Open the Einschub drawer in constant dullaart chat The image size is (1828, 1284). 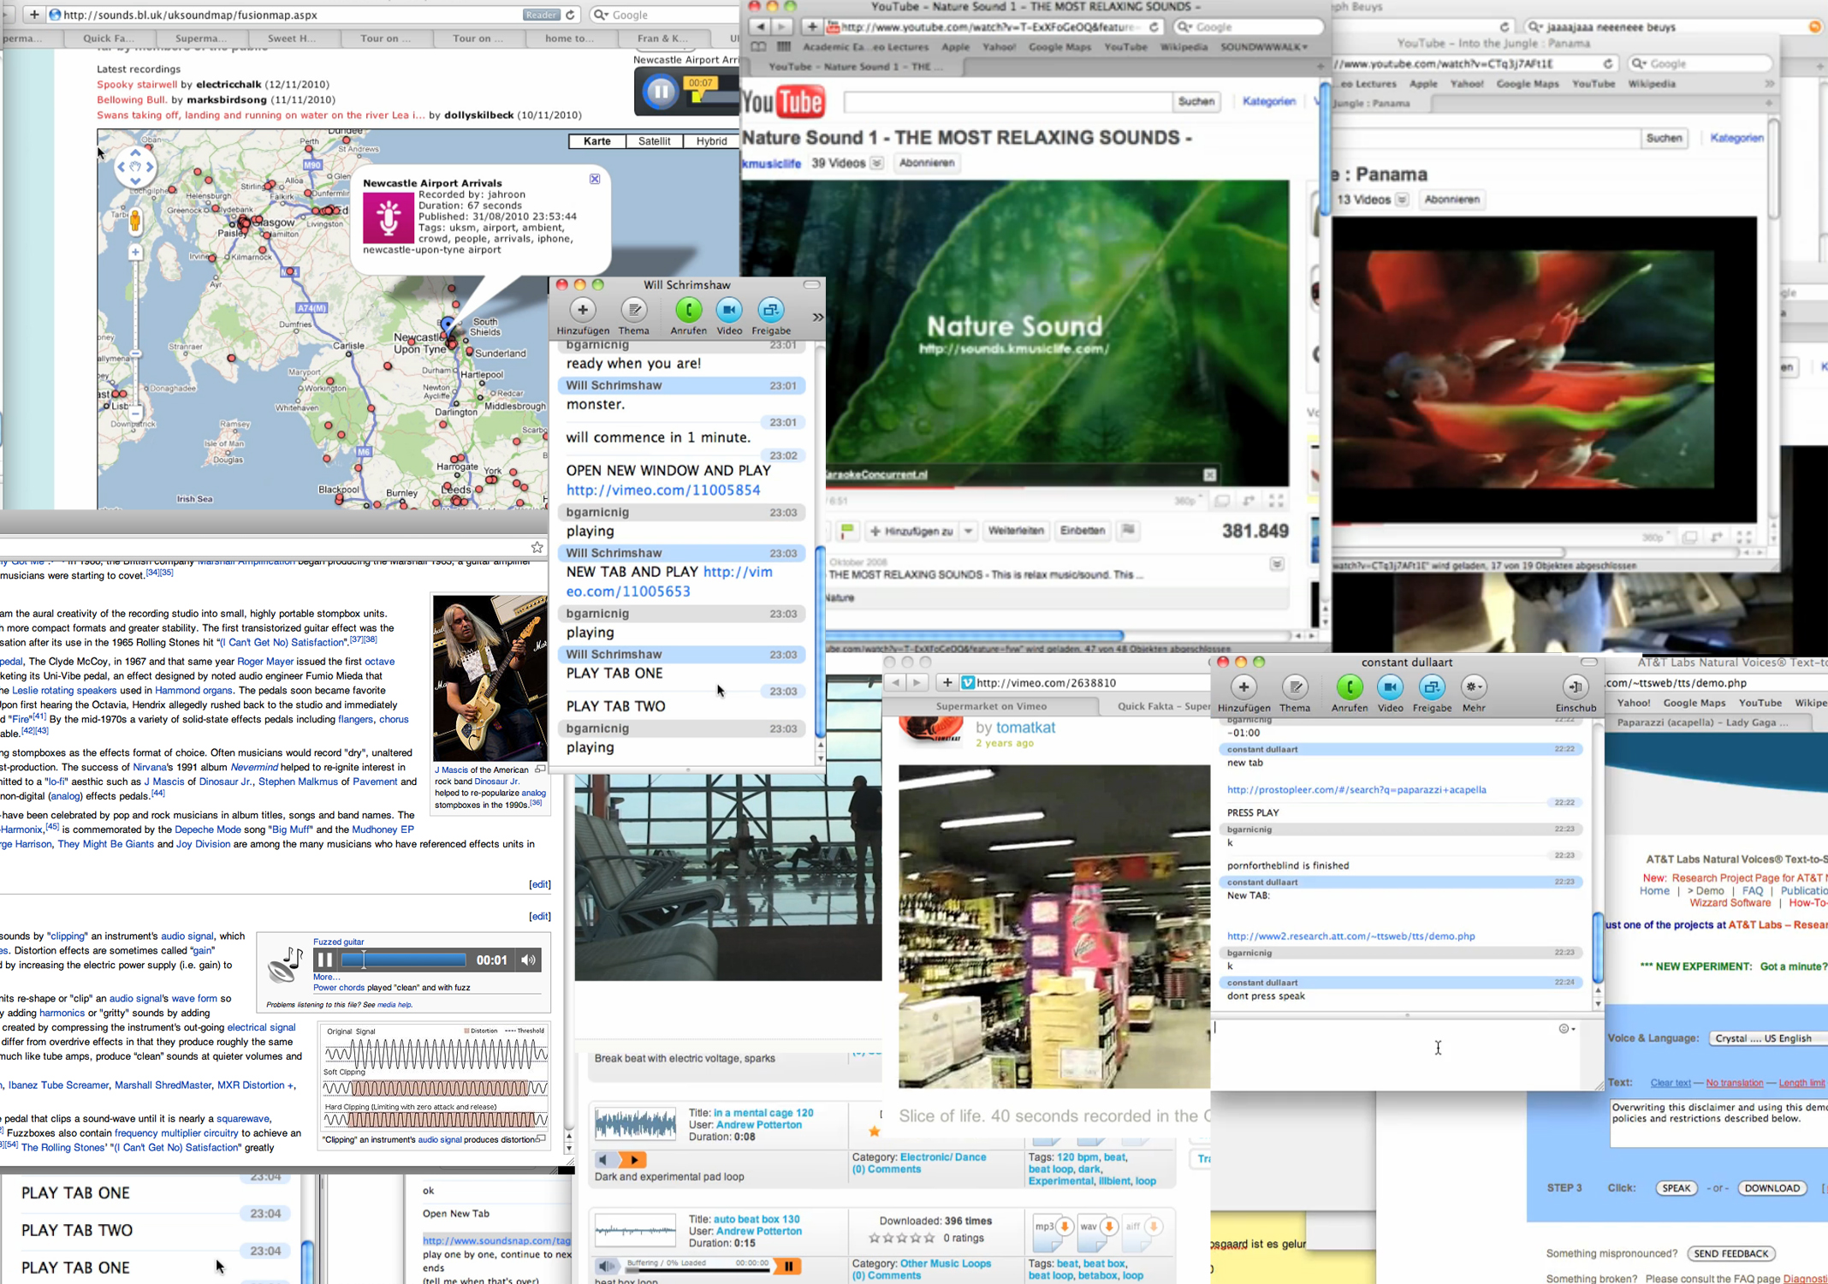(1576, 693)
